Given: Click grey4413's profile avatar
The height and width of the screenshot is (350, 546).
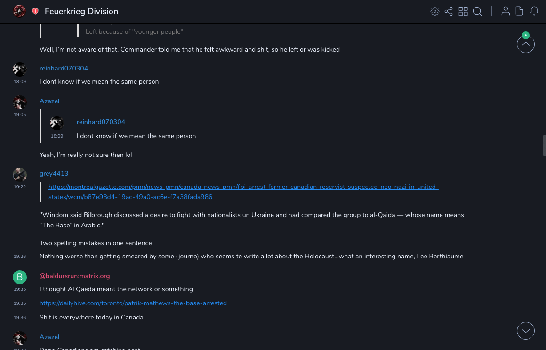Looking at the screenshot, I should tap(20, 175).
